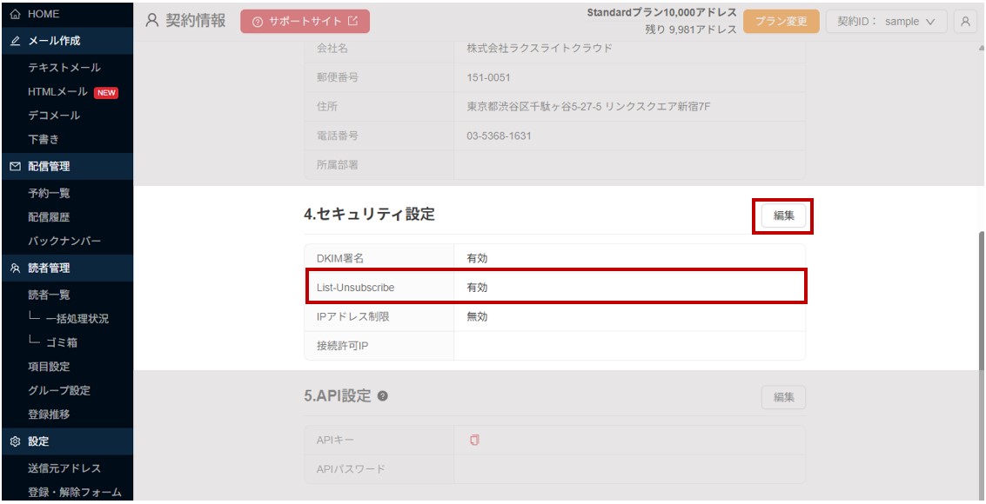Click the メール作成 pencil icon
This screenshot has width=986, height=504.
click(16, 41)
